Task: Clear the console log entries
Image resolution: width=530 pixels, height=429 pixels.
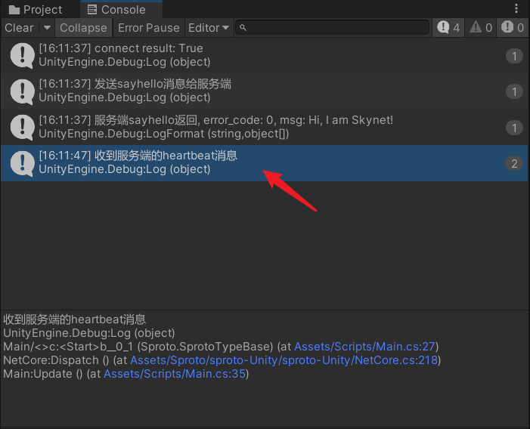Action: click(19, 28)
